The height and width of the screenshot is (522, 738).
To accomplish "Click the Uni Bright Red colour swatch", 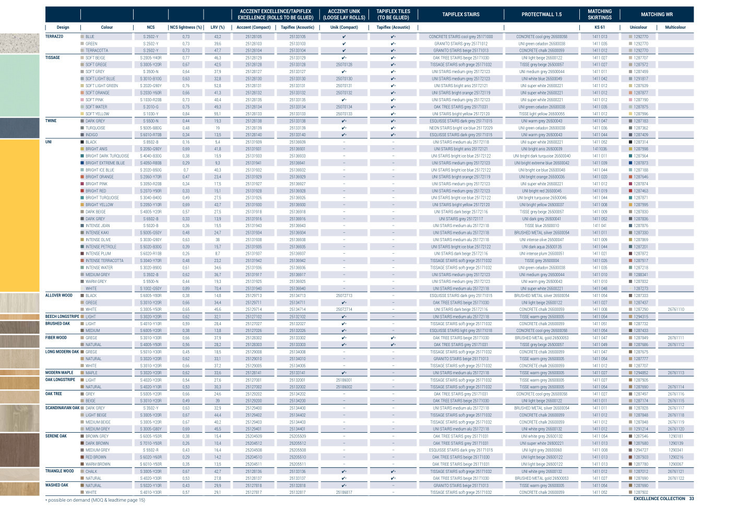I will [82, 191].
